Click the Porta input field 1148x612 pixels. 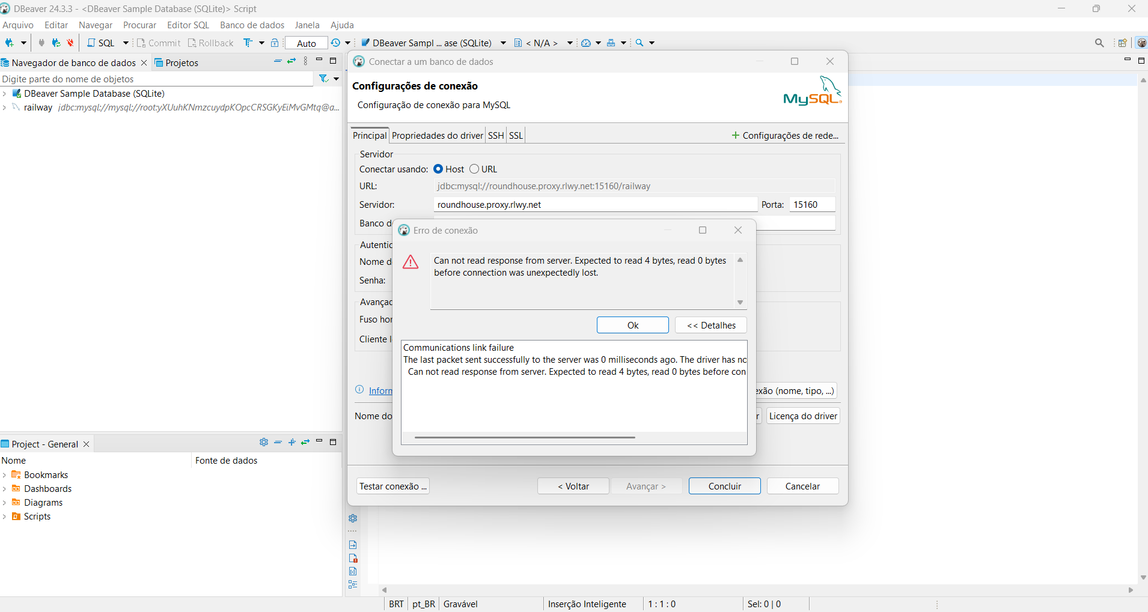point(812,205)
